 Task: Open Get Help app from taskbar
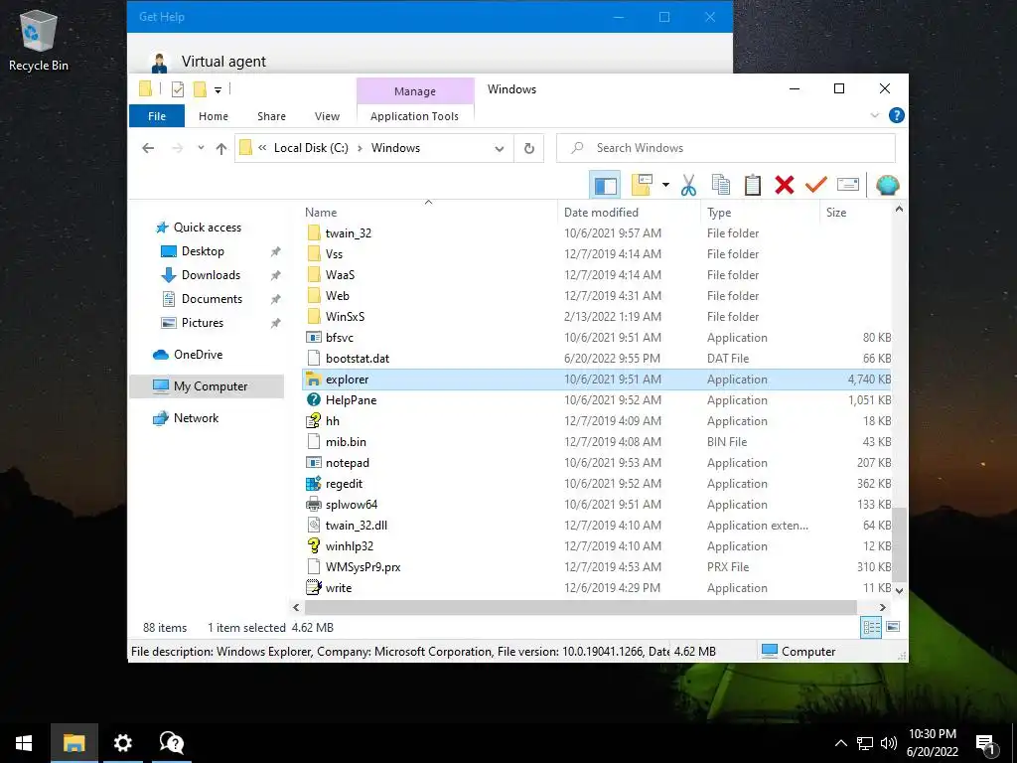coord(171,743)
